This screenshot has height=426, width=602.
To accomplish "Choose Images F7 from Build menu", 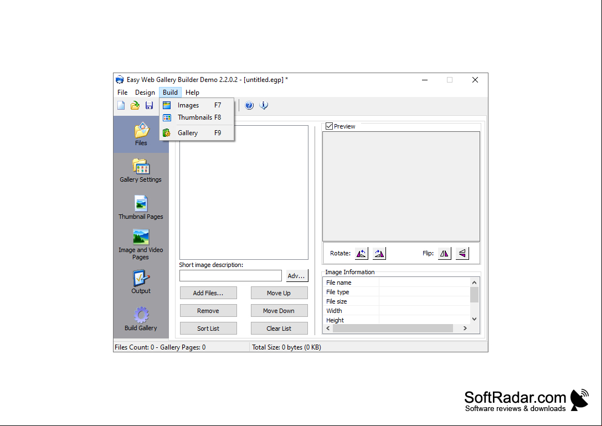I will (197, 105).
